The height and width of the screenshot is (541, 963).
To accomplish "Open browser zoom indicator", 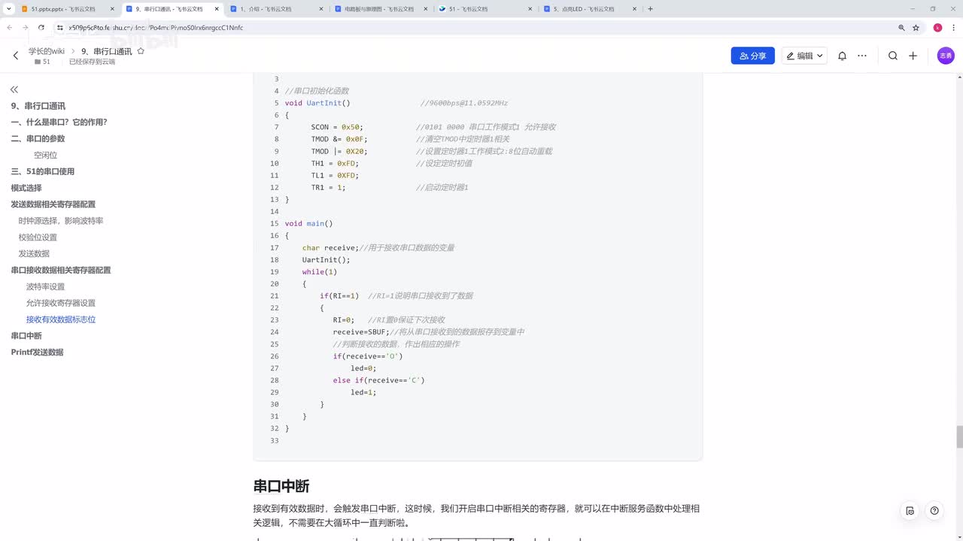I will [x=901, y=28].
